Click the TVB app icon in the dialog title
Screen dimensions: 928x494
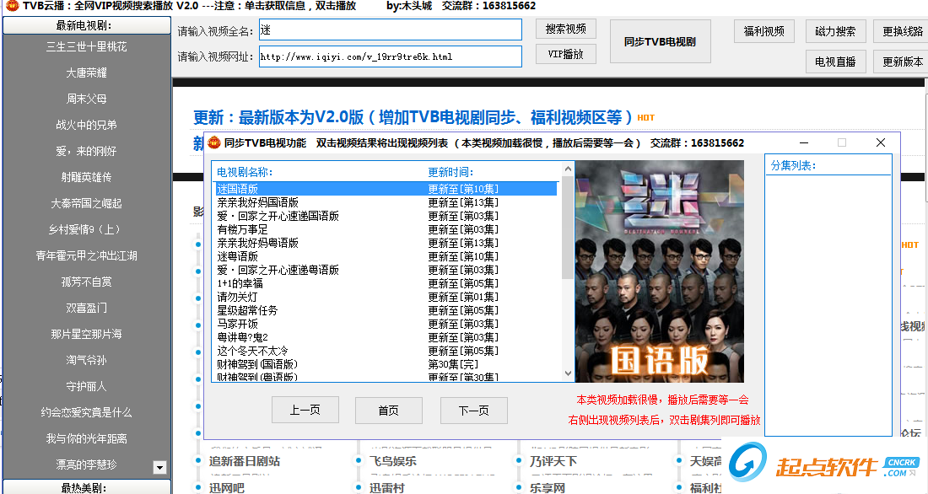214,142
